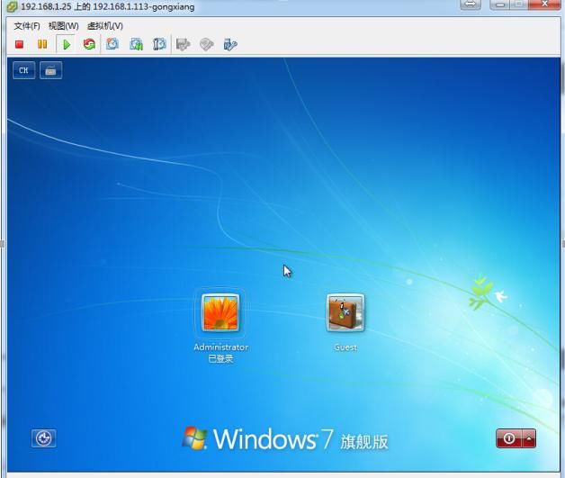
Task: Select the Administrator user account picture
Action: (x=220, y=312)
